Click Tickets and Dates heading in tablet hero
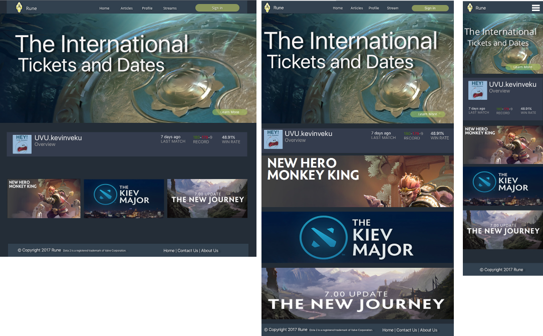 (x=340, y=62)
